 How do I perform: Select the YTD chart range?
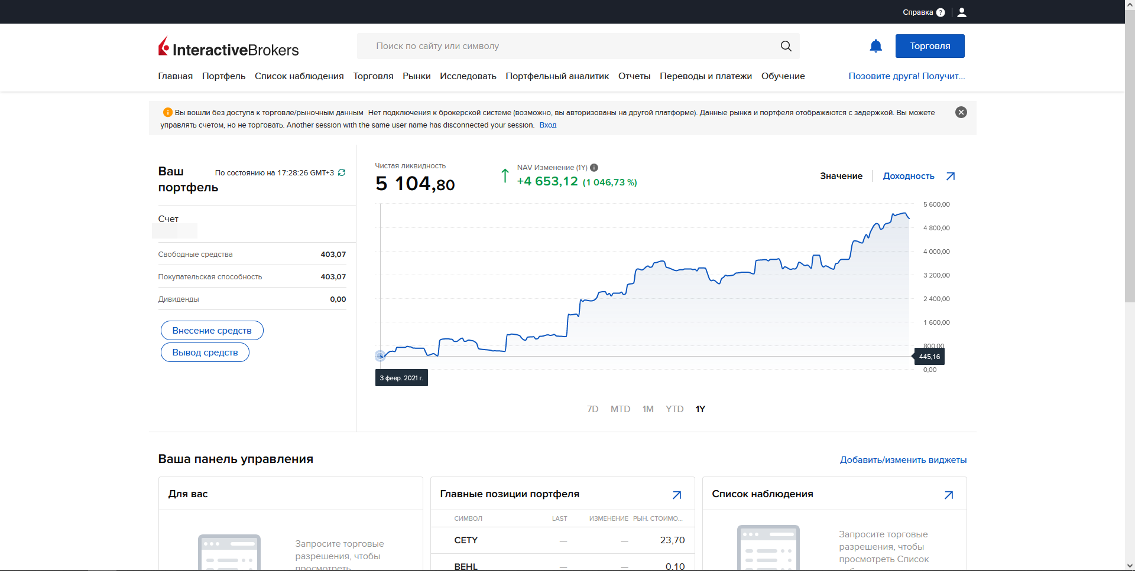click(x=674, y=409)
